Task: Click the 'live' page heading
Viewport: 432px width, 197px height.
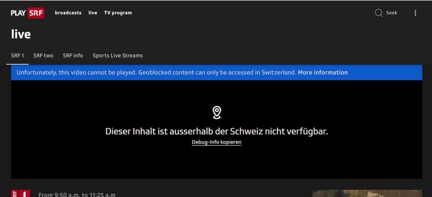Action: point(21,34)
